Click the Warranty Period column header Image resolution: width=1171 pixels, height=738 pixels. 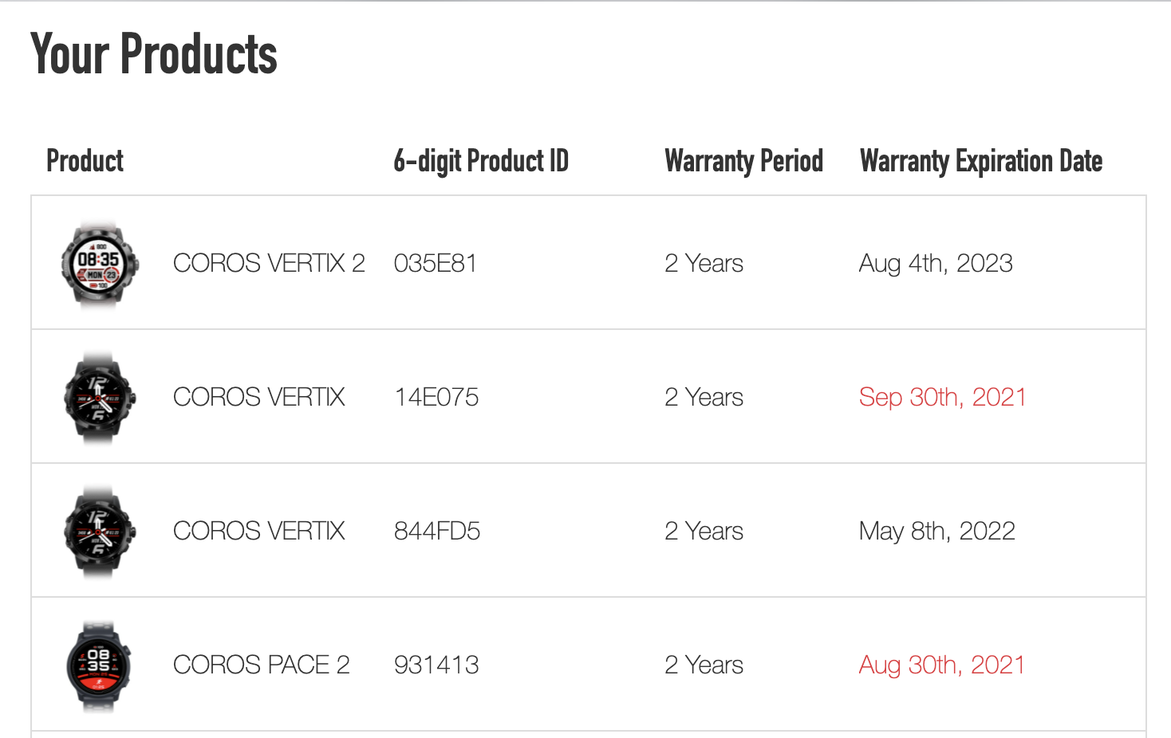click(744, 161)
